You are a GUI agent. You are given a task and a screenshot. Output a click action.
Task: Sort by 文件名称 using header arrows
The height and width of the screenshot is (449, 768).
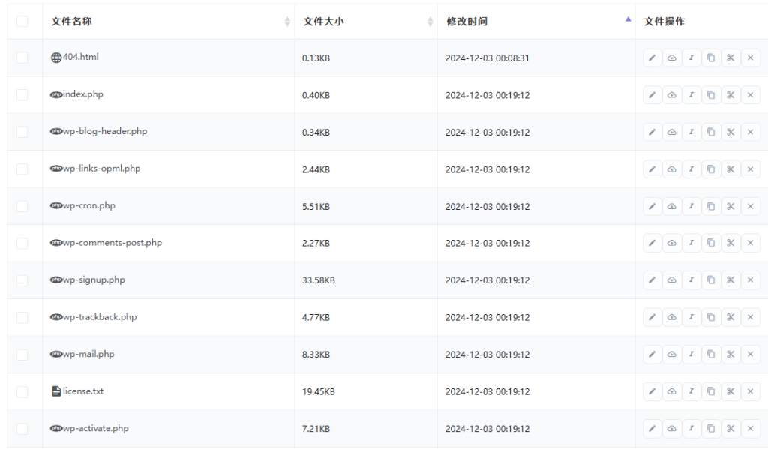click(287, 22)
